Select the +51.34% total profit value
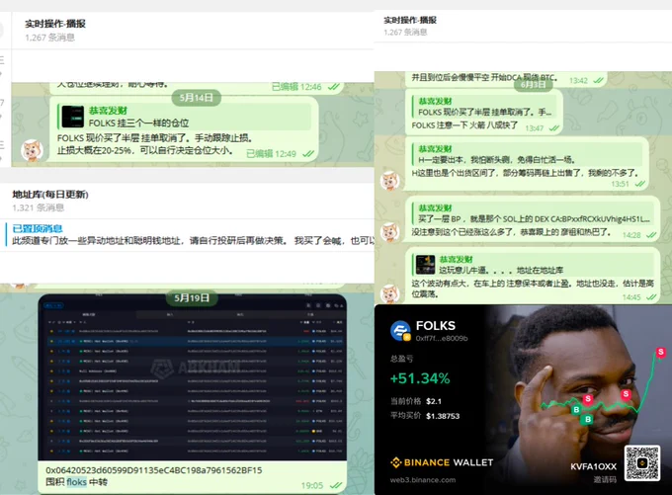 point(420,378)
